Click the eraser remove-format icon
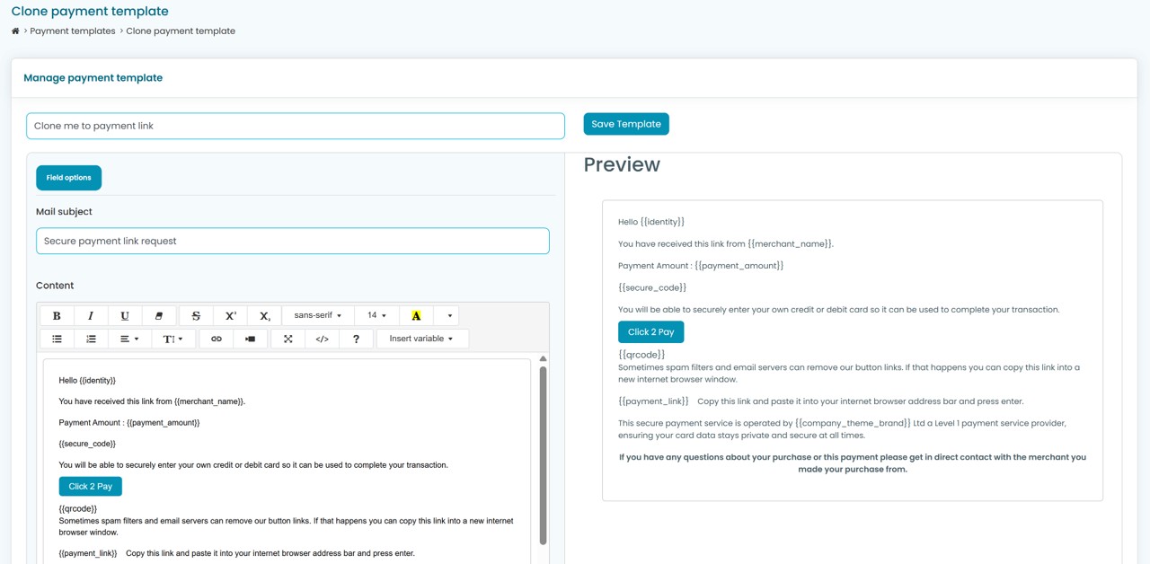The image size is (1150, 564). (x=159, y=315)
